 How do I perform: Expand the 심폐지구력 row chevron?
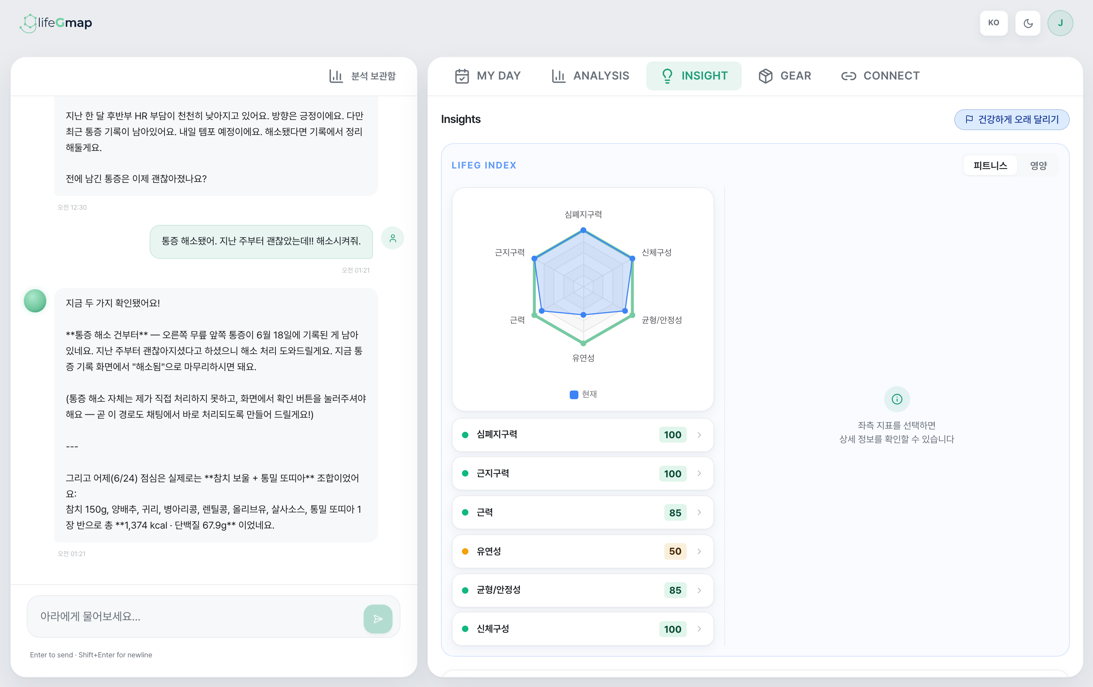(x=699, y=435)
